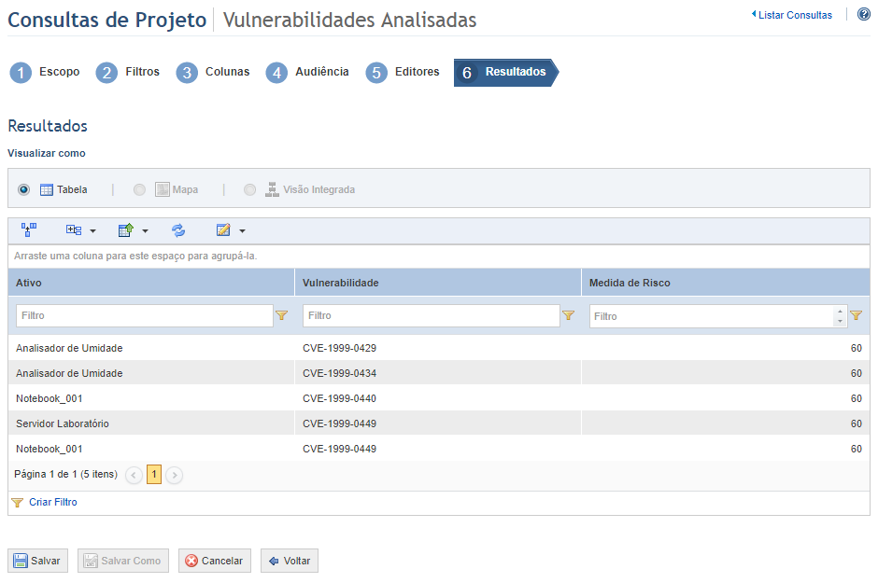This screenshot has height=583, width=878.
Task: Go to the next results page
Action: pos(174,475)
